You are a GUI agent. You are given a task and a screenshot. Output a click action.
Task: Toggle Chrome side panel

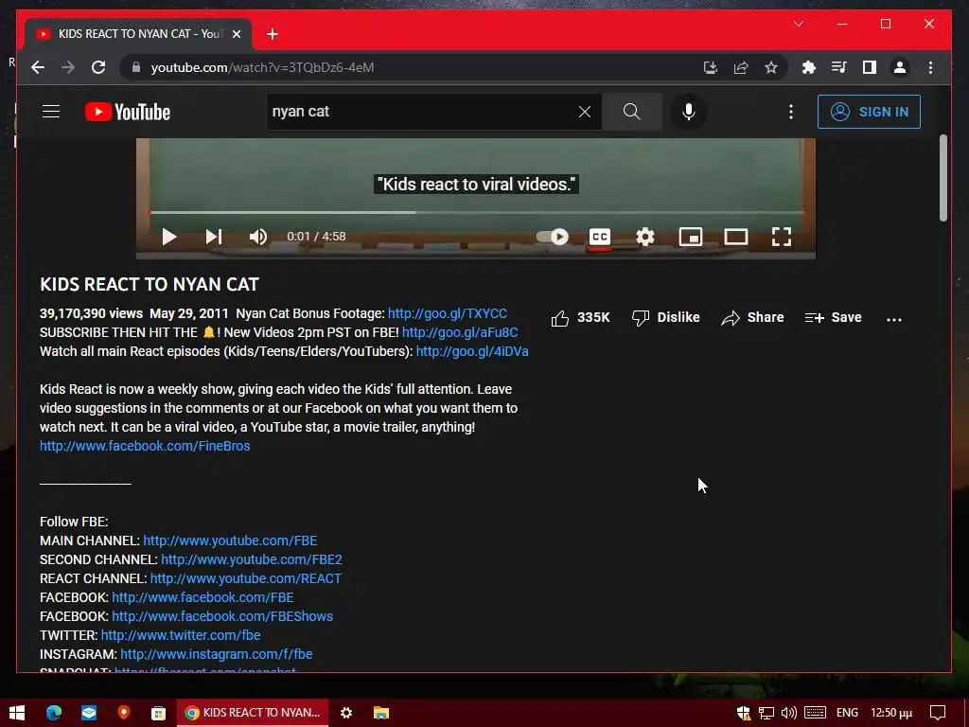coord(869,67)
